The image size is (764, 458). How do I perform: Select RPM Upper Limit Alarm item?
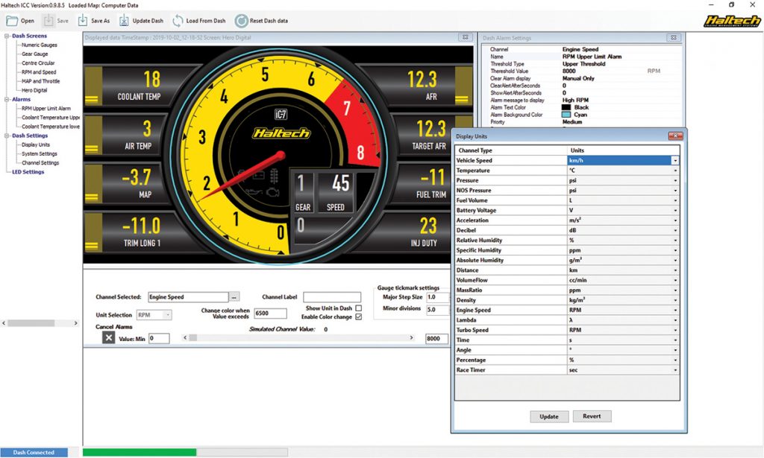tap(46, 109)
